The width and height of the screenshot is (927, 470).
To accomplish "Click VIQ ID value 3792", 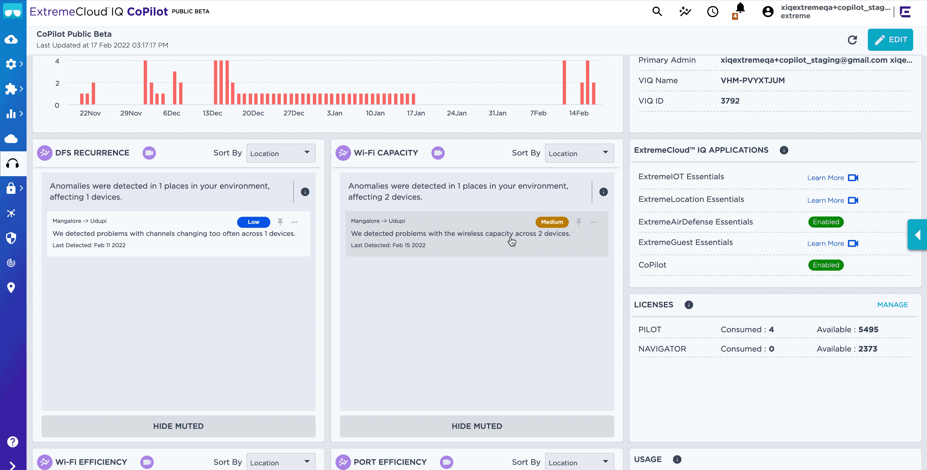I will [x=730, y=101].
